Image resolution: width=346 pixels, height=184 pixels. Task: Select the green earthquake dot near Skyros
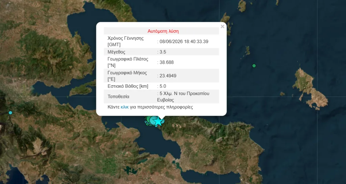pyautogui.click(x=254, y=66)
